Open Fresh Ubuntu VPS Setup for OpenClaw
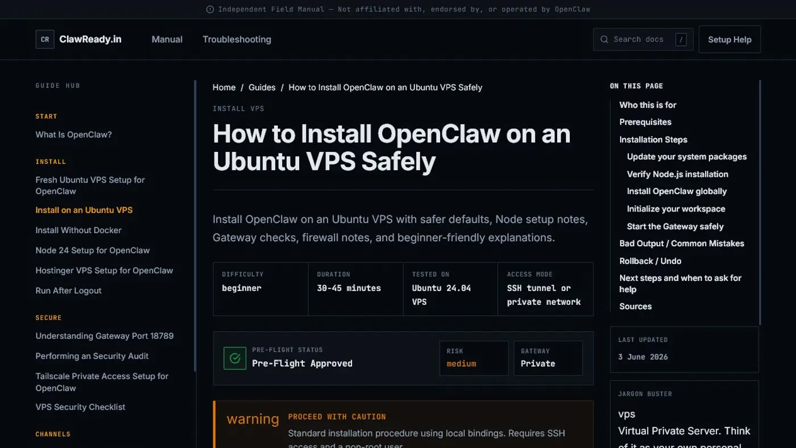This screenshot has height=448, width=796. (x=90, y=185)
